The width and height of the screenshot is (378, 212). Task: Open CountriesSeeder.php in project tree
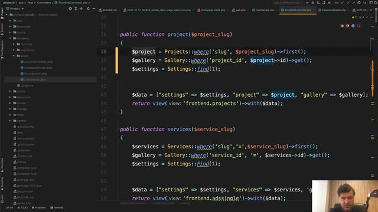(37, 62)
